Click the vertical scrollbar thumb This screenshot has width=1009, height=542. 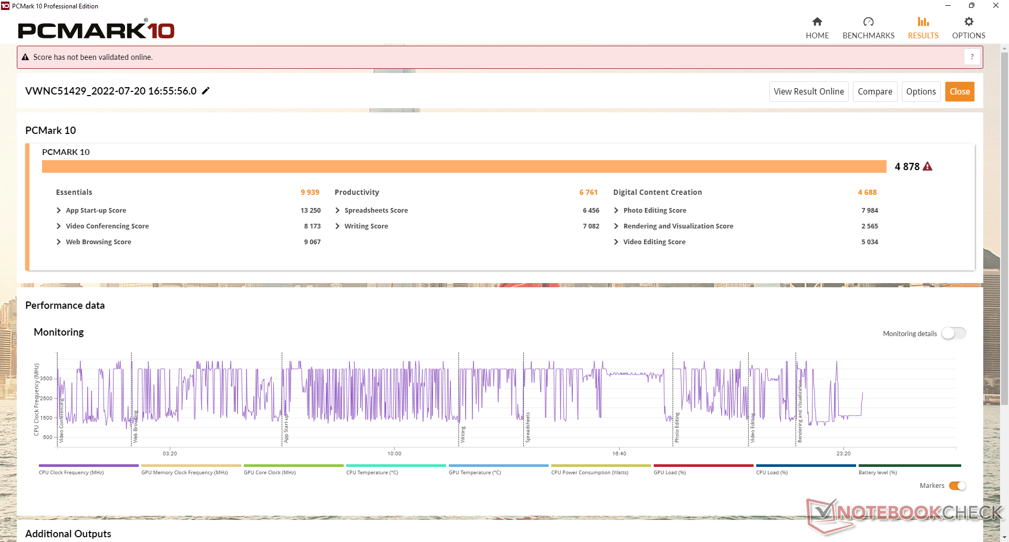coord(1004,228)
